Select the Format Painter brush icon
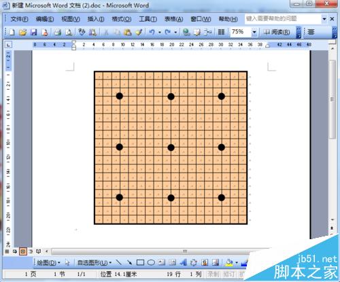Image resolution: width=340 pixels, height=282 pixels. tap(139, 32)
